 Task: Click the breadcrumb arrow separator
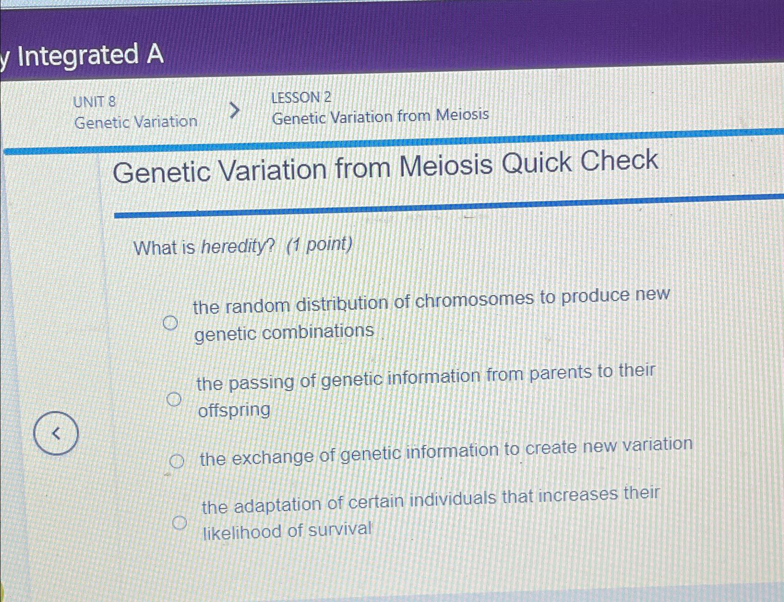(x=236, y=110)
